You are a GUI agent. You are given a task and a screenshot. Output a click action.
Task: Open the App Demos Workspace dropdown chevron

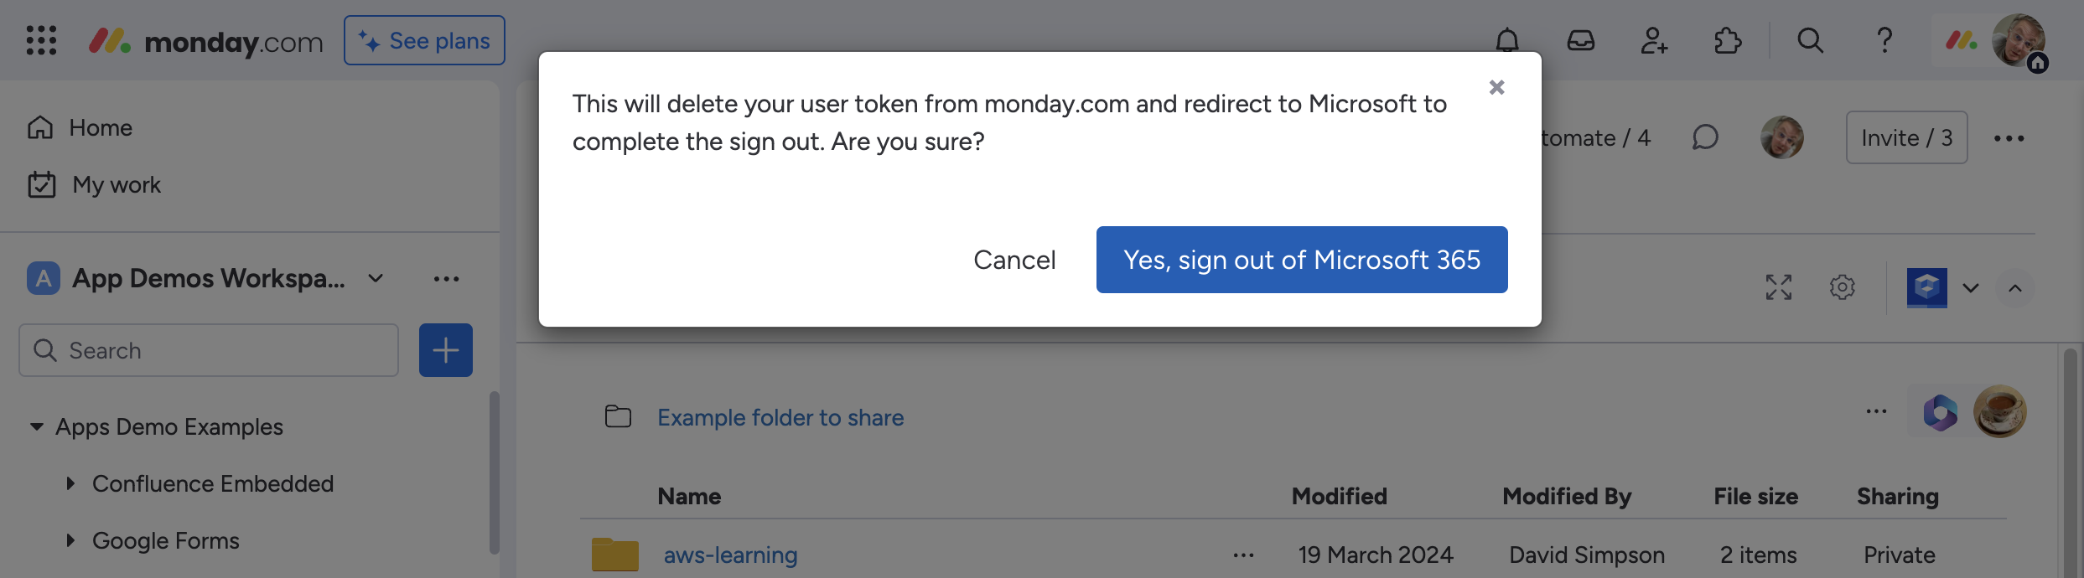(x=374, y=278)
